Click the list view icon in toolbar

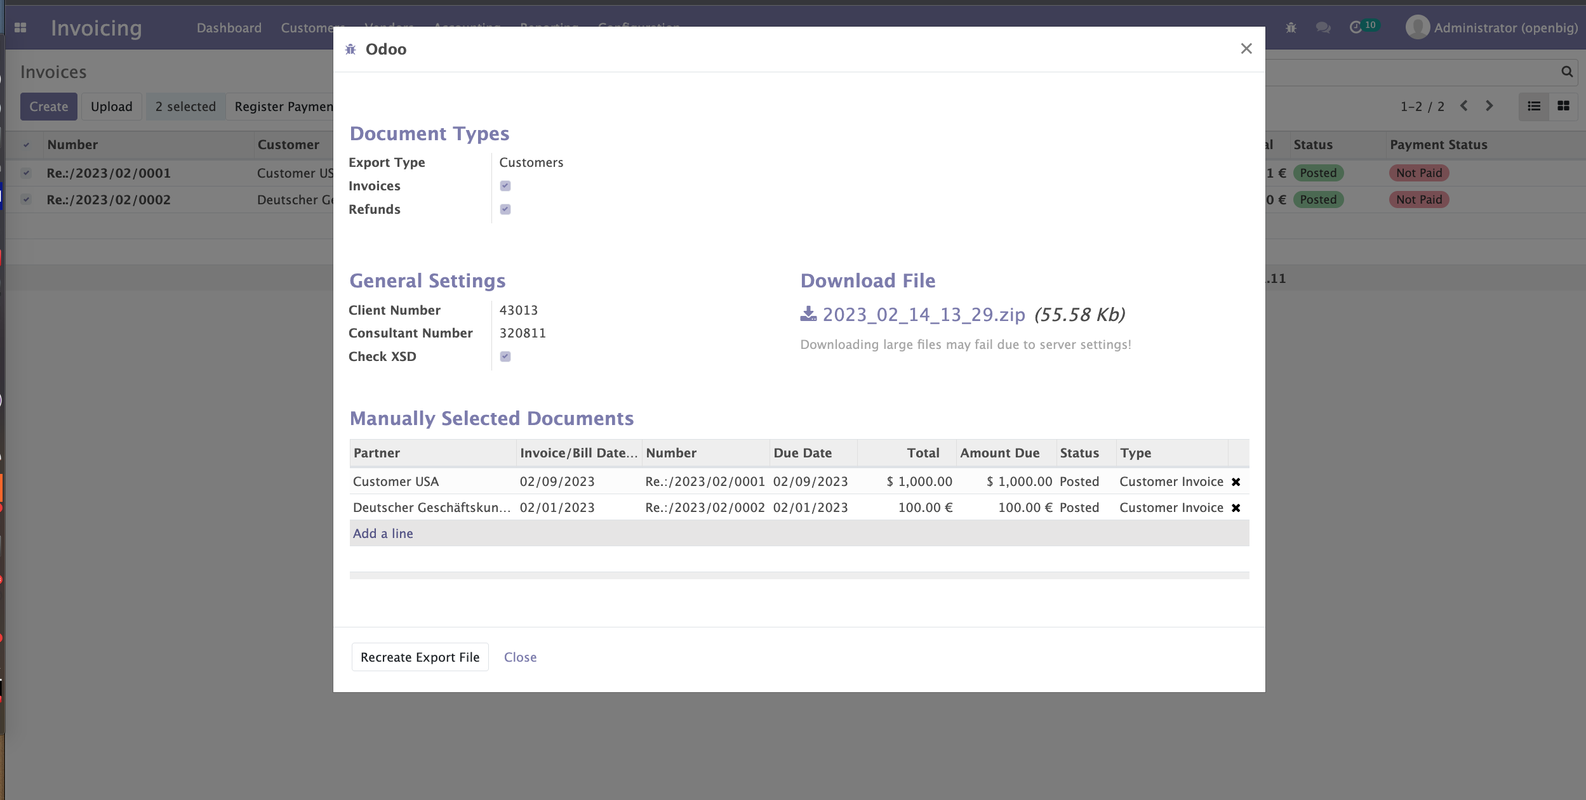point(1534,106)
